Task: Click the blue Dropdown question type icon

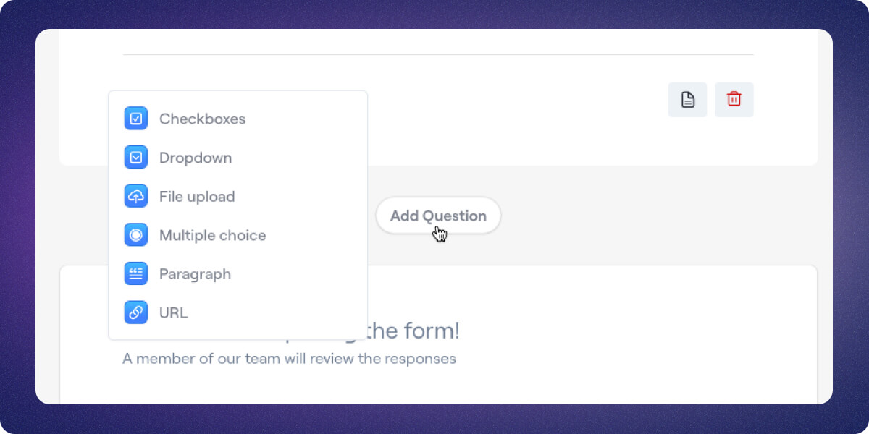Action: point(136,158)
